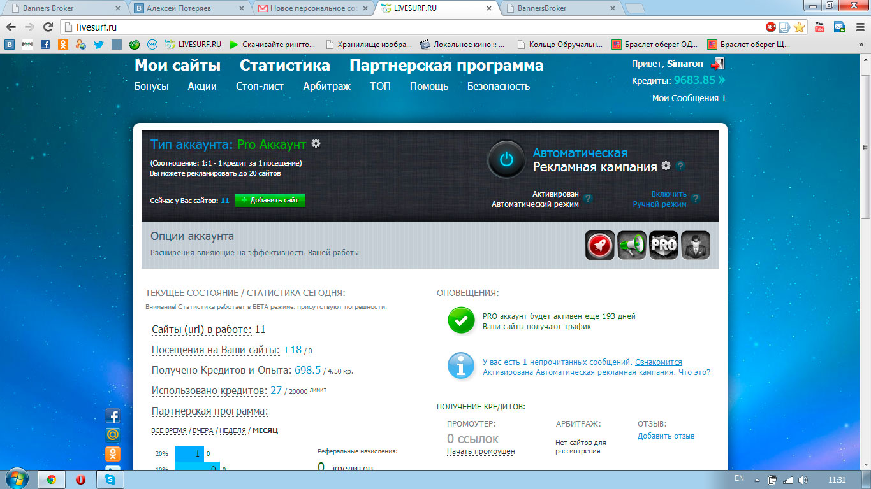Open the Windows Start menu
Screen dimensions: 871x489
pyautogui.click(x=16, y=479)
